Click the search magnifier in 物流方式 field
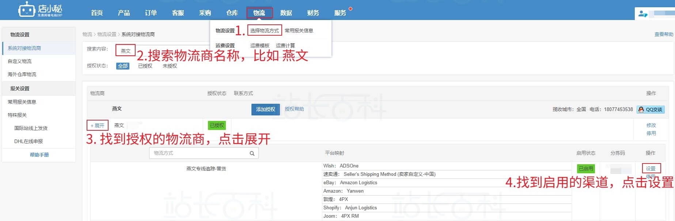Image resolution: width=675 pixels, height=221 pixels. [x=252, y=153]
